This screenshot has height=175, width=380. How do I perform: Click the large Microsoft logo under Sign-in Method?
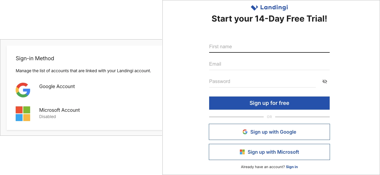(23, 114)
